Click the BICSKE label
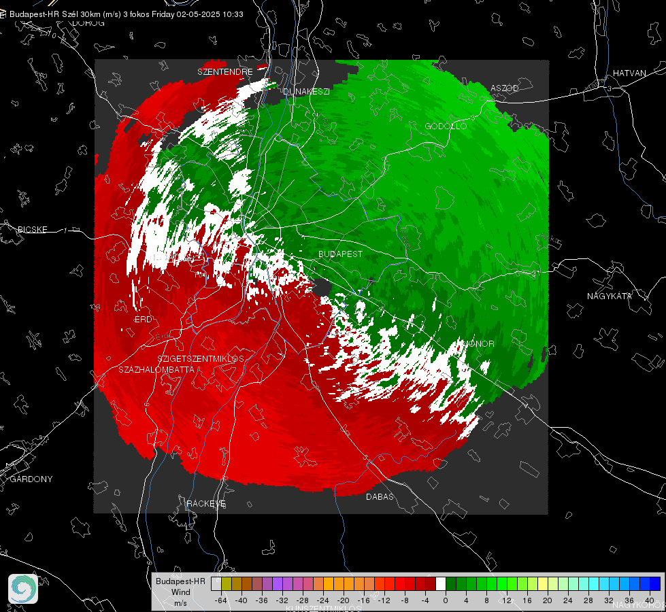The height and width of the screenshot is (612, 666). (32, 229)
